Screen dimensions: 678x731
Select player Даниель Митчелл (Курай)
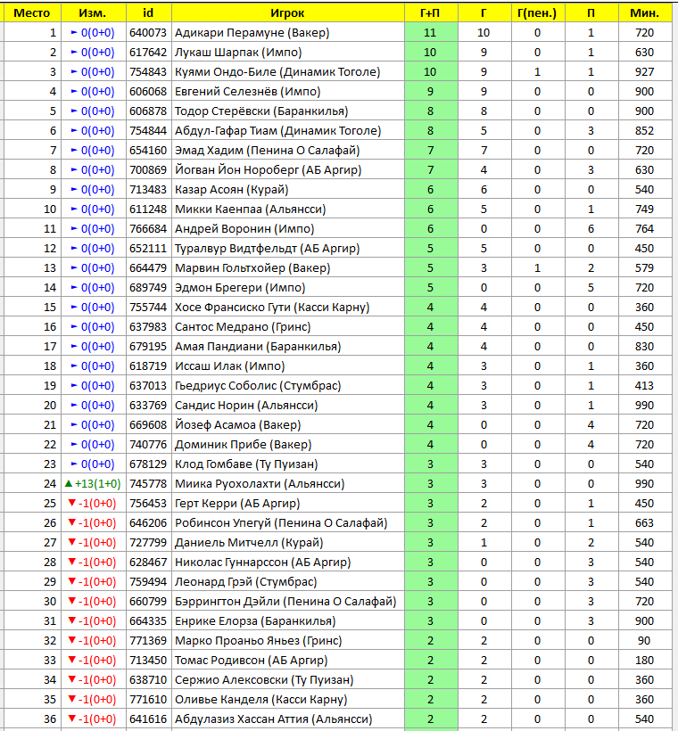(x=249, y=542)
